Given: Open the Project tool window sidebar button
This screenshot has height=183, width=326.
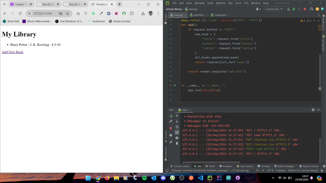Looking at the screenshot, I should [x=165, y=18].
